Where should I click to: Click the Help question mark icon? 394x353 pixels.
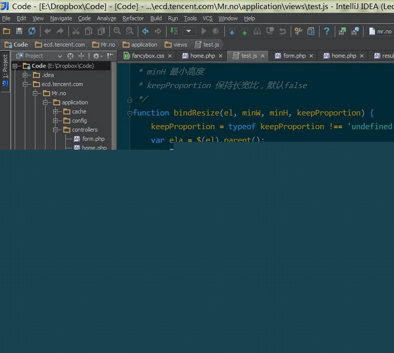(x=327, y=31)
